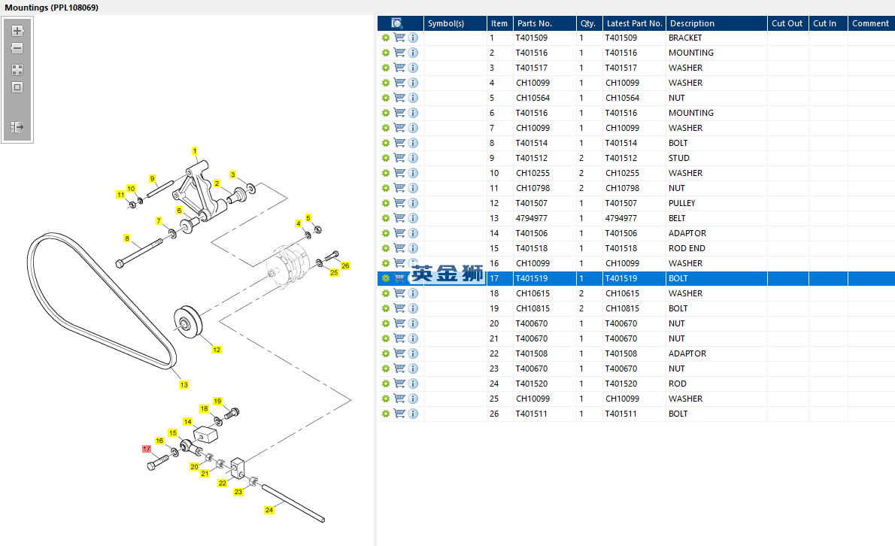The width and height of the screenshot is (895, 546).
Task: Select callout 1 on the bracket in diagram
Action: [x=195, y=151]
